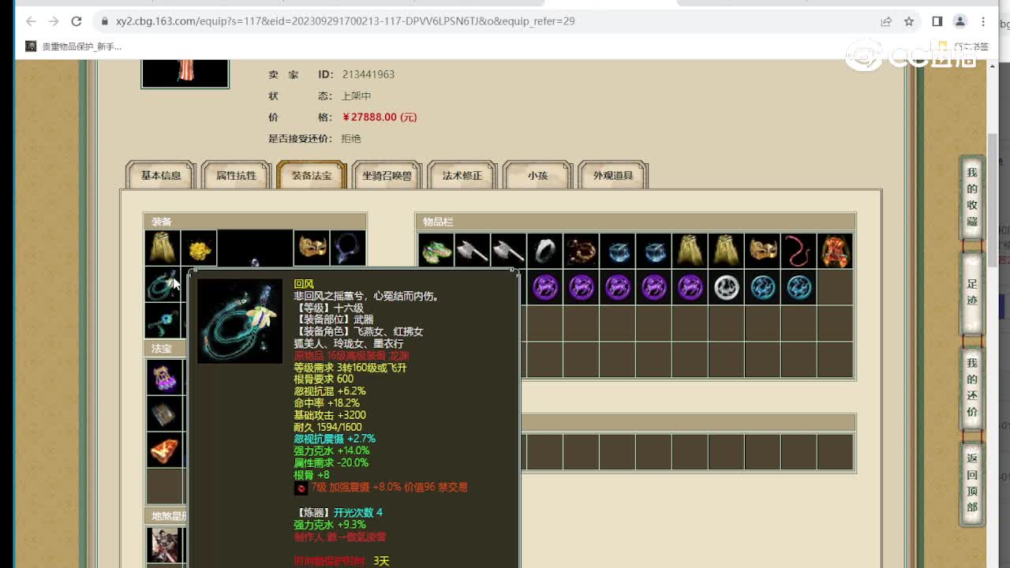This screenshot has height=568, width=1010.
Task: Click the price ¥27888.00
Action: pyautogui.click(x=380, y=117)
